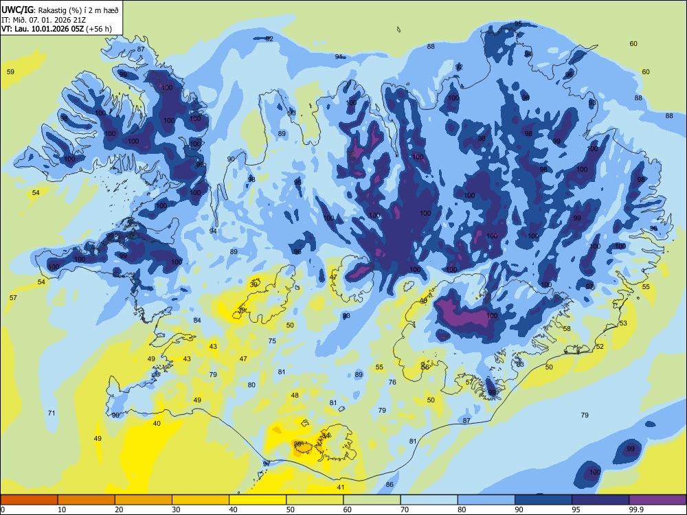Click the value '87' at the Westfjords tip
This screenshot has height=515, width=687.
[141, 49]
